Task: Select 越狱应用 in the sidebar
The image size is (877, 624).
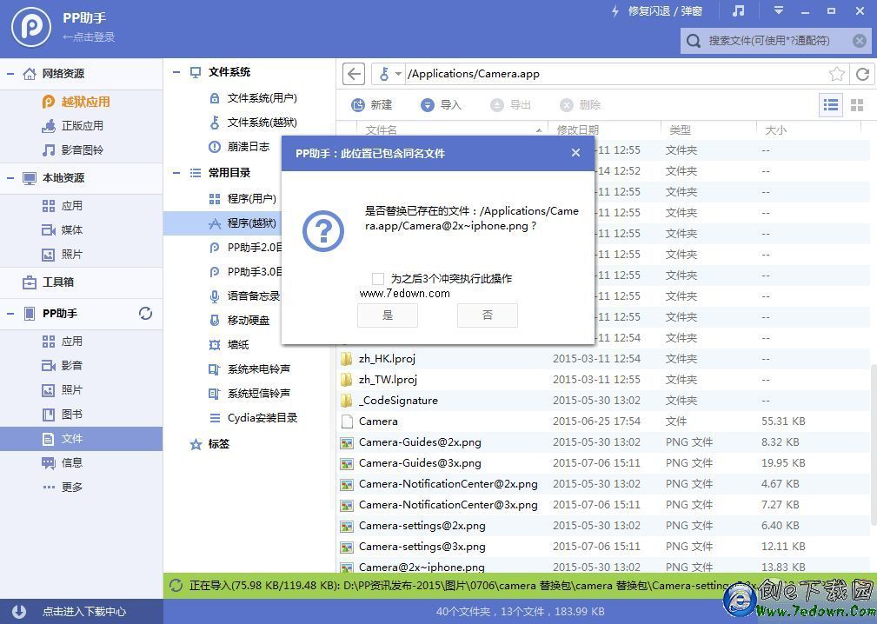Action: point(85,102)
